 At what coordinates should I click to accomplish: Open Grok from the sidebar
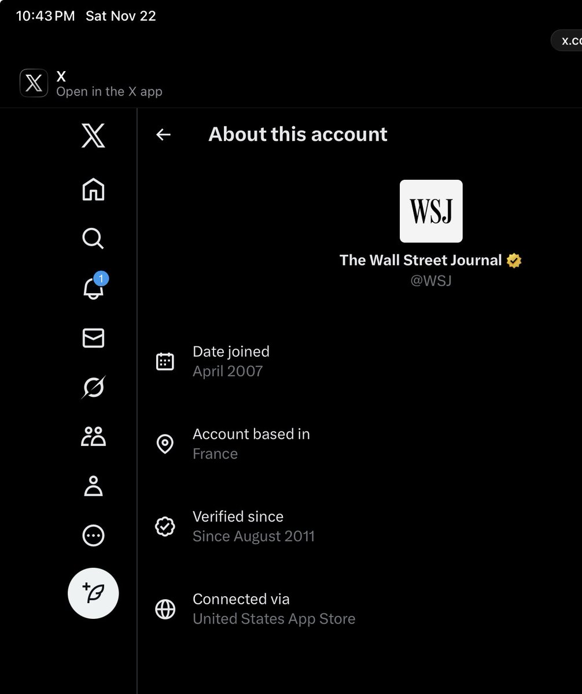[x=93, y=387]
